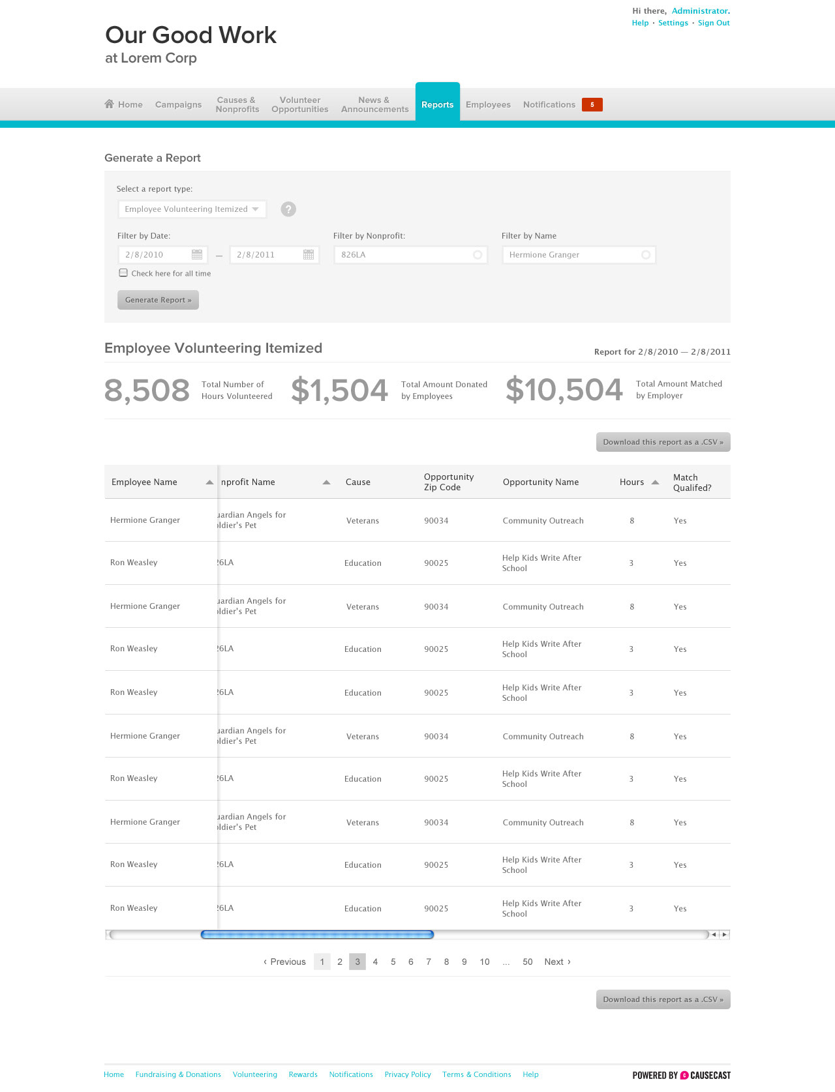
Task: Open the News & Announcements tab
Action: tap(374, 104)
